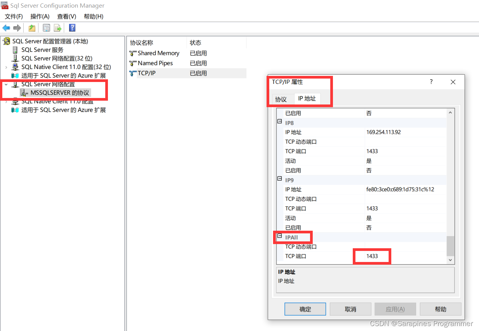Close the TCP/IP 属性 dialog
The height and width of the screenshot is (331, 479).
click(x=453, y=82)
